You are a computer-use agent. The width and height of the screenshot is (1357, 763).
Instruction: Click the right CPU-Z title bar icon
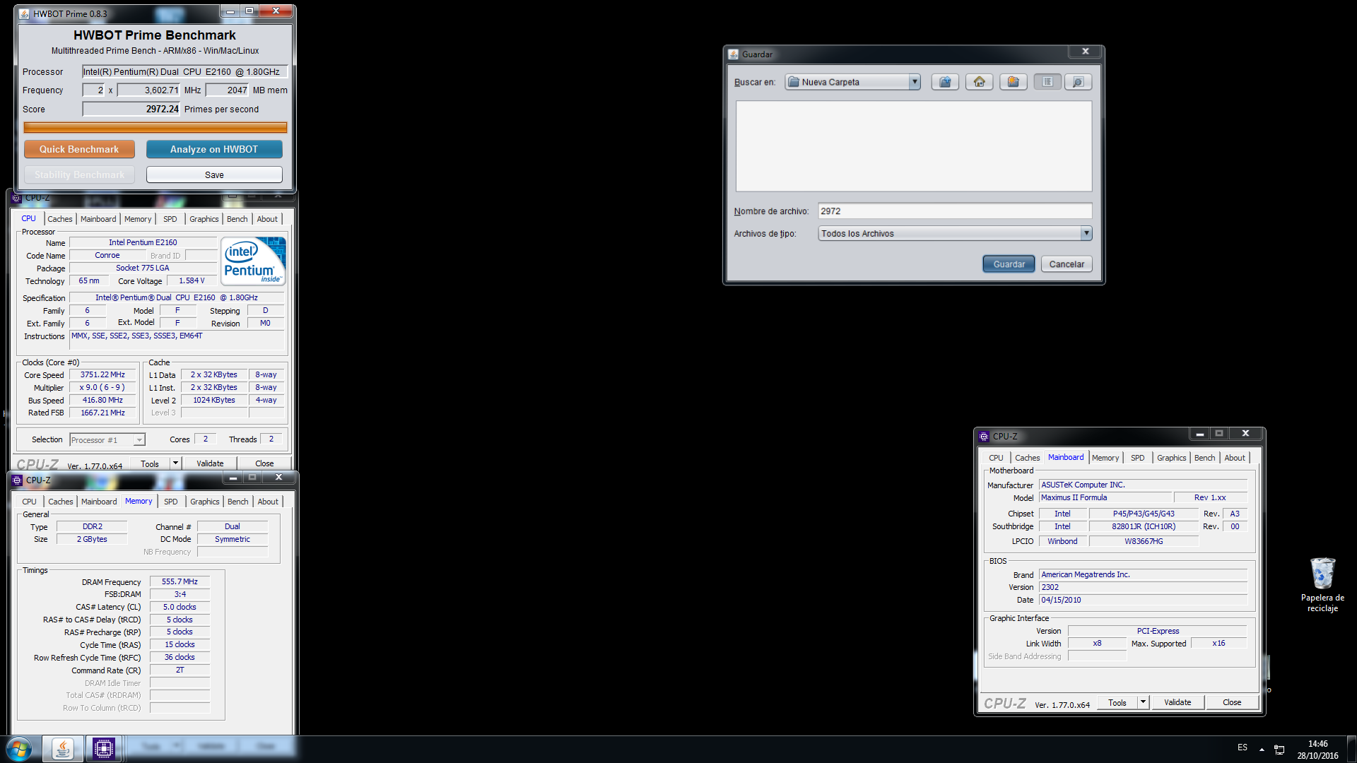(x=984, y=437)
